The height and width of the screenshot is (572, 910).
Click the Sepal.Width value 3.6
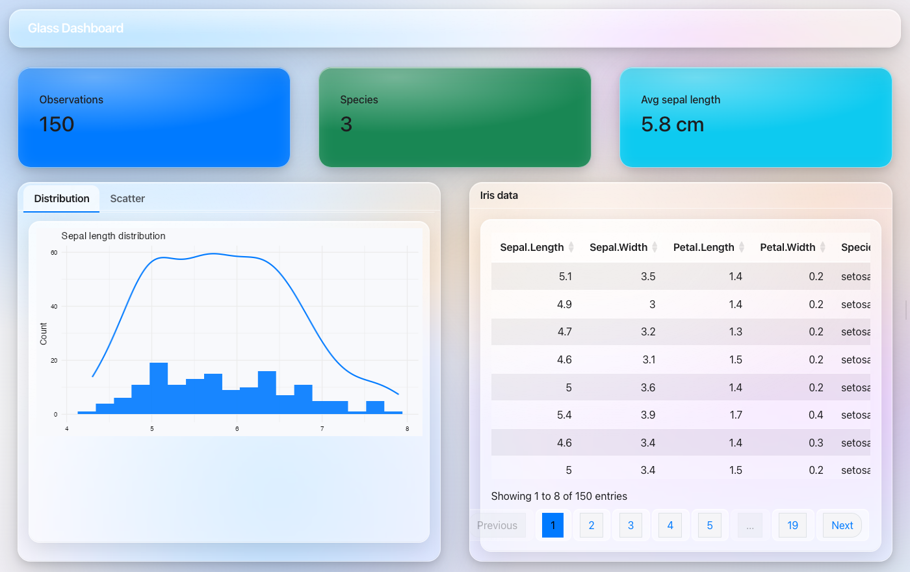(648, 387)
